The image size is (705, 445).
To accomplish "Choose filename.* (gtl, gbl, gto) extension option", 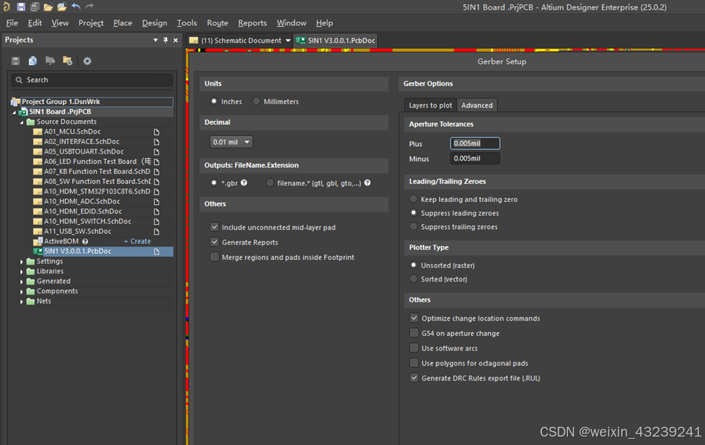I will pyautogui.click(x=270, y=183).
